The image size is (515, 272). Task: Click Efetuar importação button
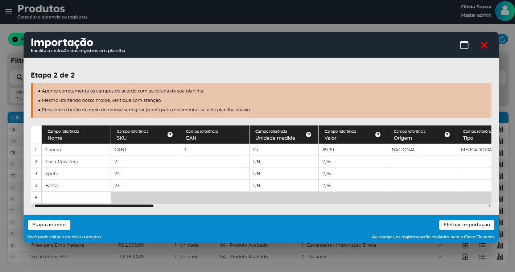(x=466, y=225)
